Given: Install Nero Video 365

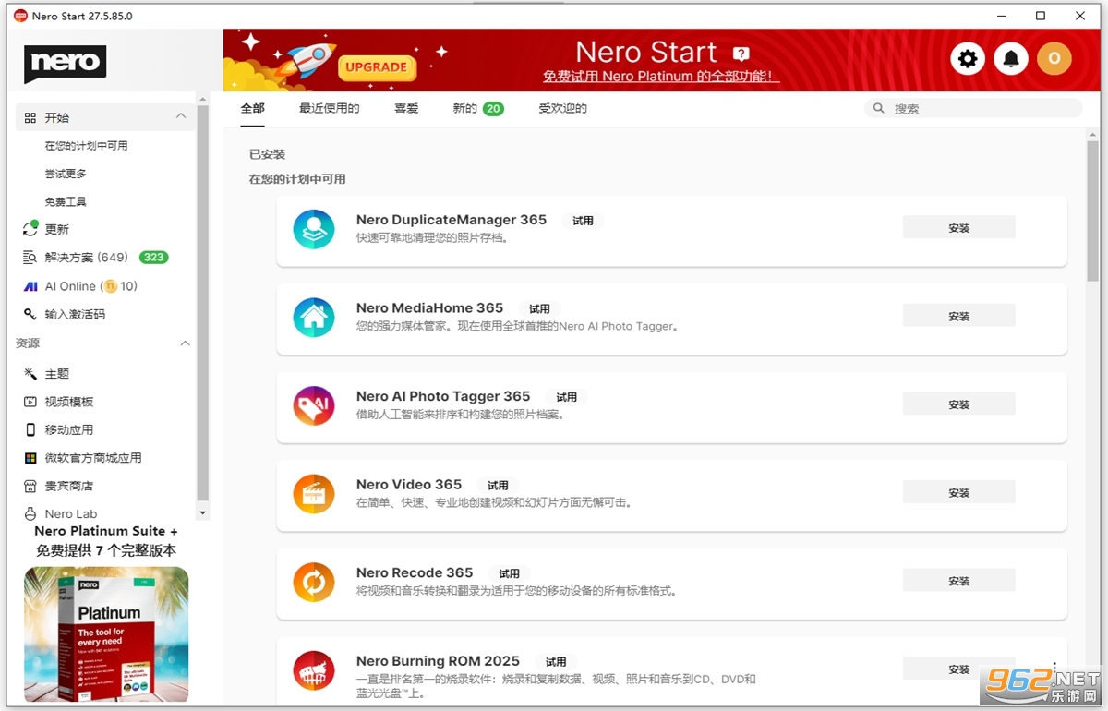Looking at the screenshot, I should tap(958, 492).
